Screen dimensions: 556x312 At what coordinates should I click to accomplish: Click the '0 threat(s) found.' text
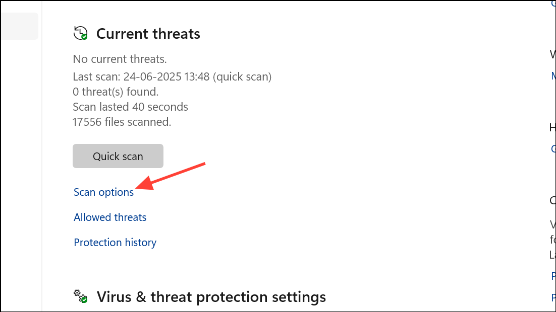coord(116,92)
